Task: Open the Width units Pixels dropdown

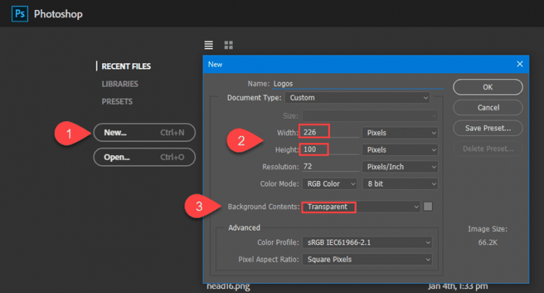Action: [x=399, y=132]
